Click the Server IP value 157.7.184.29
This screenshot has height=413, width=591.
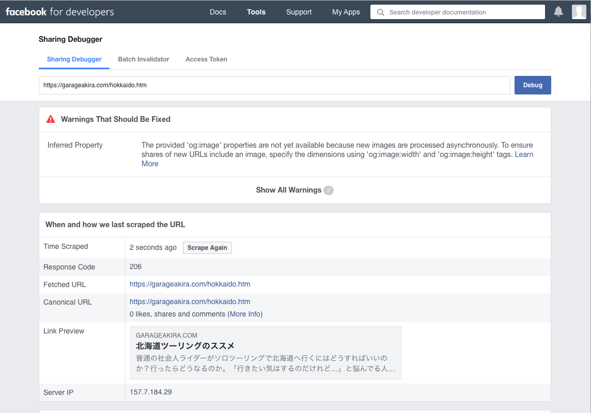point(151,392)
